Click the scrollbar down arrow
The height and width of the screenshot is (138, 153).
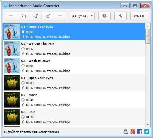coord(148,124)
